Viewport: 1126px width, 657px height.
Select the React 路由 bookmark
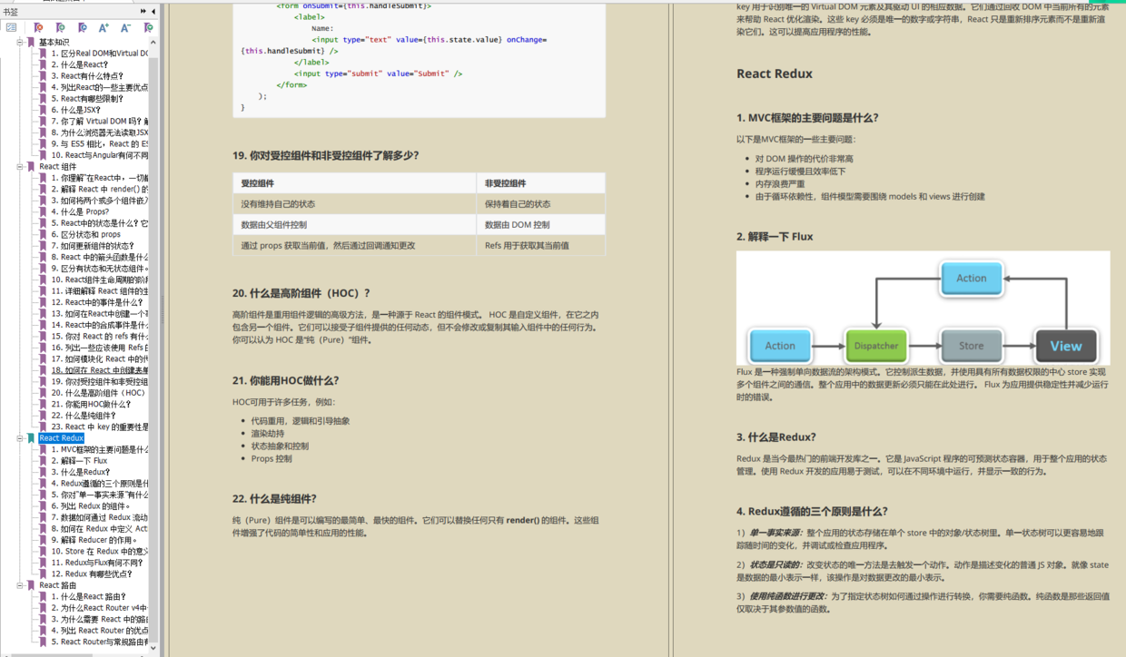(57, 585)
